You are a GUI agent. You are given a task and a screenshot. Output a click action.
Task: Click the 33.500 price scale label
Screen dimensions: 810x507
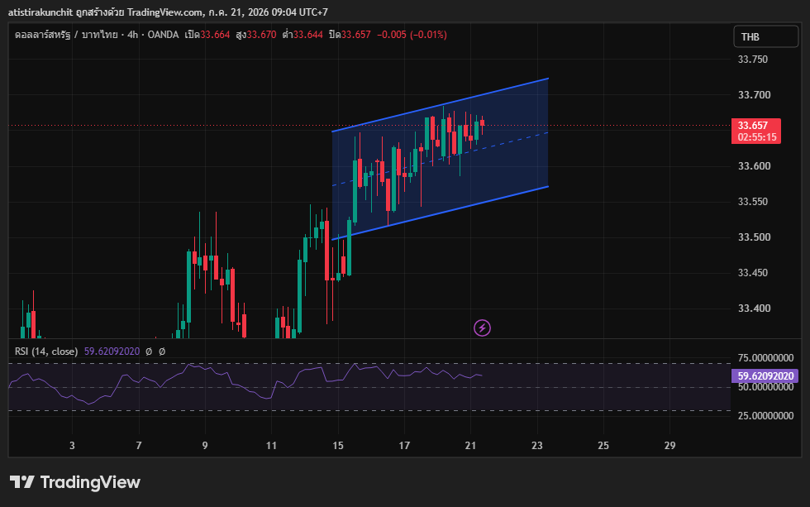(754, 237)
